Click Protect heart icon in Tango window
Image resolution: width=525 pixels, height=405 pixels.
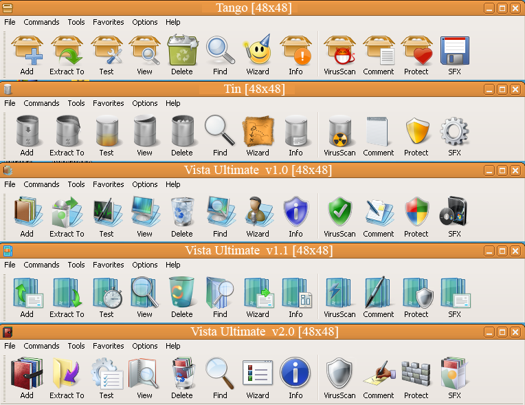click(416, 50)
